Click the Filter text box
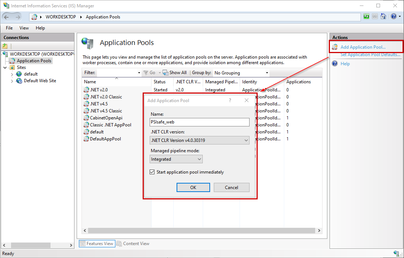This screenshot has width=404, height=258. click(x=117, y=73)
